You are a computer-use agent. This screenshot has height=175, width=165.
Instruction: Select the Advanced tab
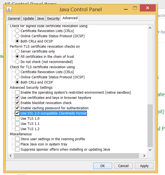pyautogui.click(x=70, y=18)
